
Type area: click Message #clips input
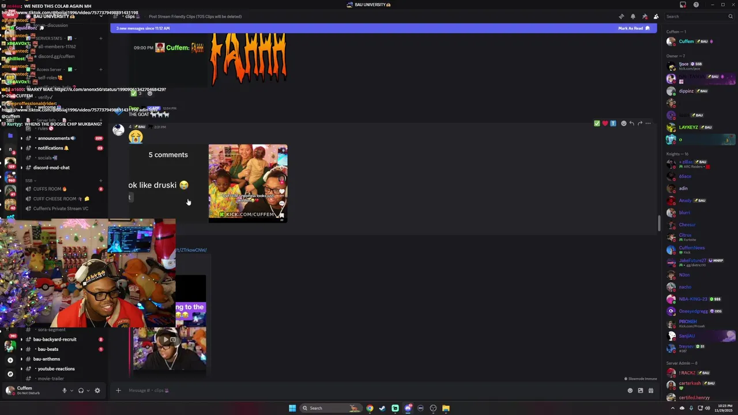click(369, 391)
